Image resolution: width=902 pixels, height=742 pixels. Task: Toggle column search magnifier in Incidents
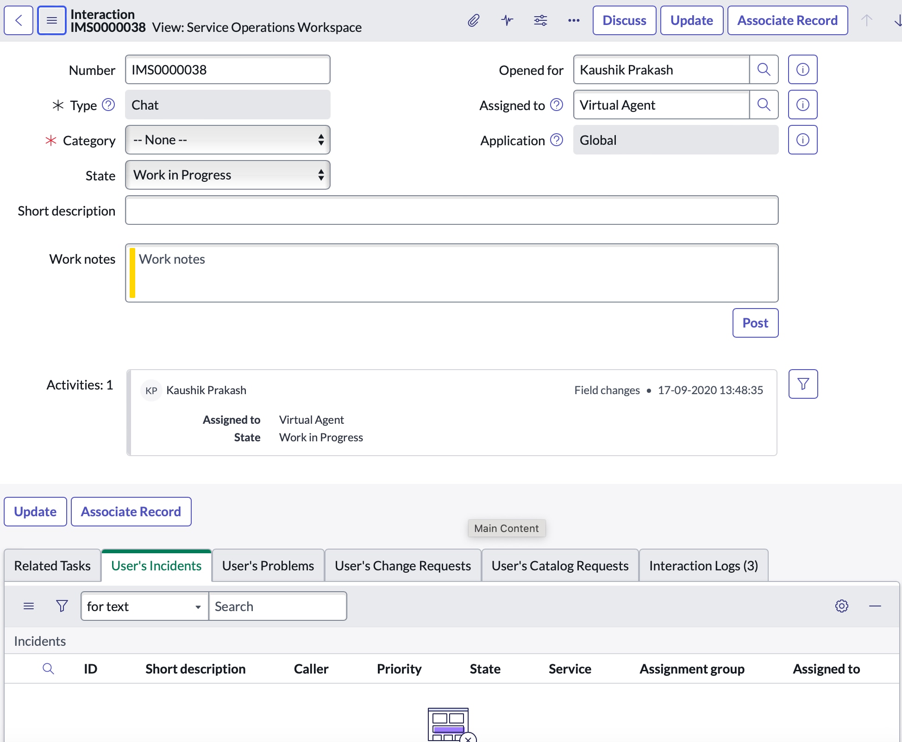[x=48, y=669]
